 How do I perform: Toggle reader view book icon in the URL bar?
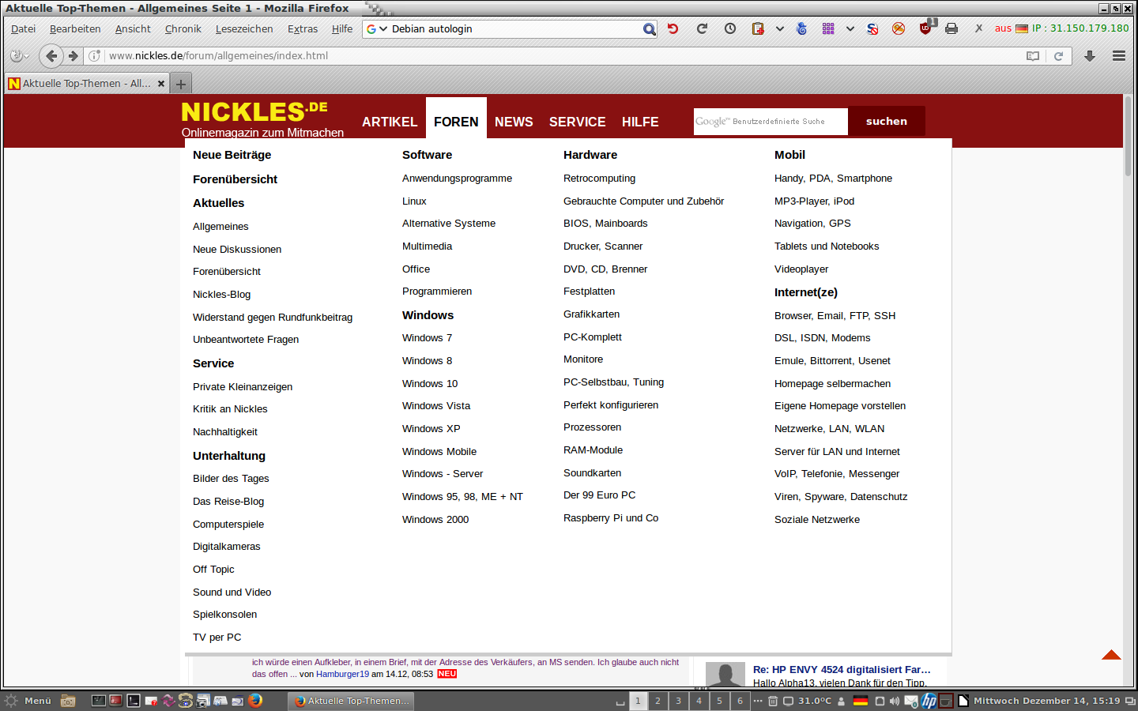[x=1033, y=56]
